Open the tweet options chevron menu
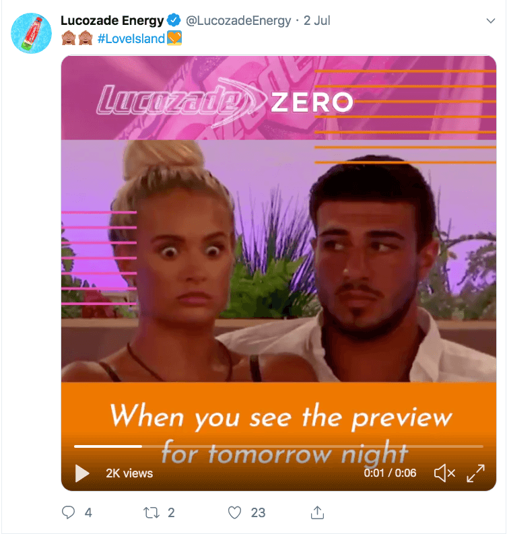This screenshot has height=534, width=507. tap(491, 21)
